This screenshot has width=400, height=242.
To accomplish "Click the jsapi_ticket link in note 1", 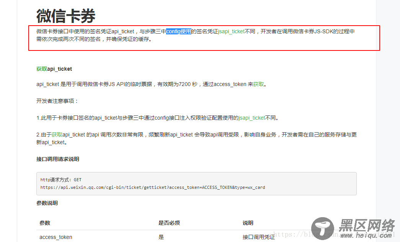I will (x=252, y=118).
